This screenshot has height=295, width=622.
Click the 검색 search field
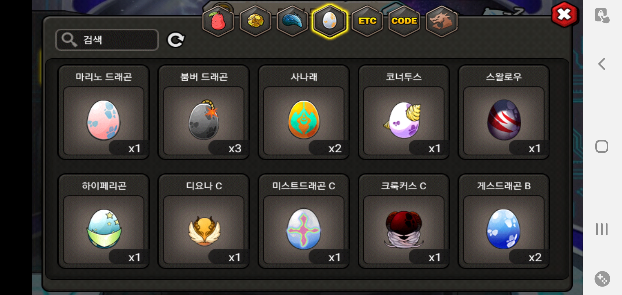coord(107,40)
